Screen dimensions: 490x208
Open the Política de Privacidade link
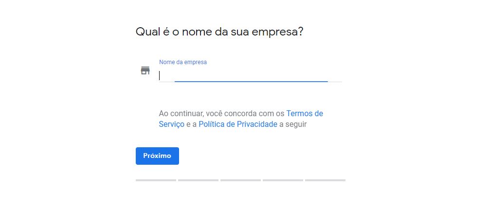(237, 124)
